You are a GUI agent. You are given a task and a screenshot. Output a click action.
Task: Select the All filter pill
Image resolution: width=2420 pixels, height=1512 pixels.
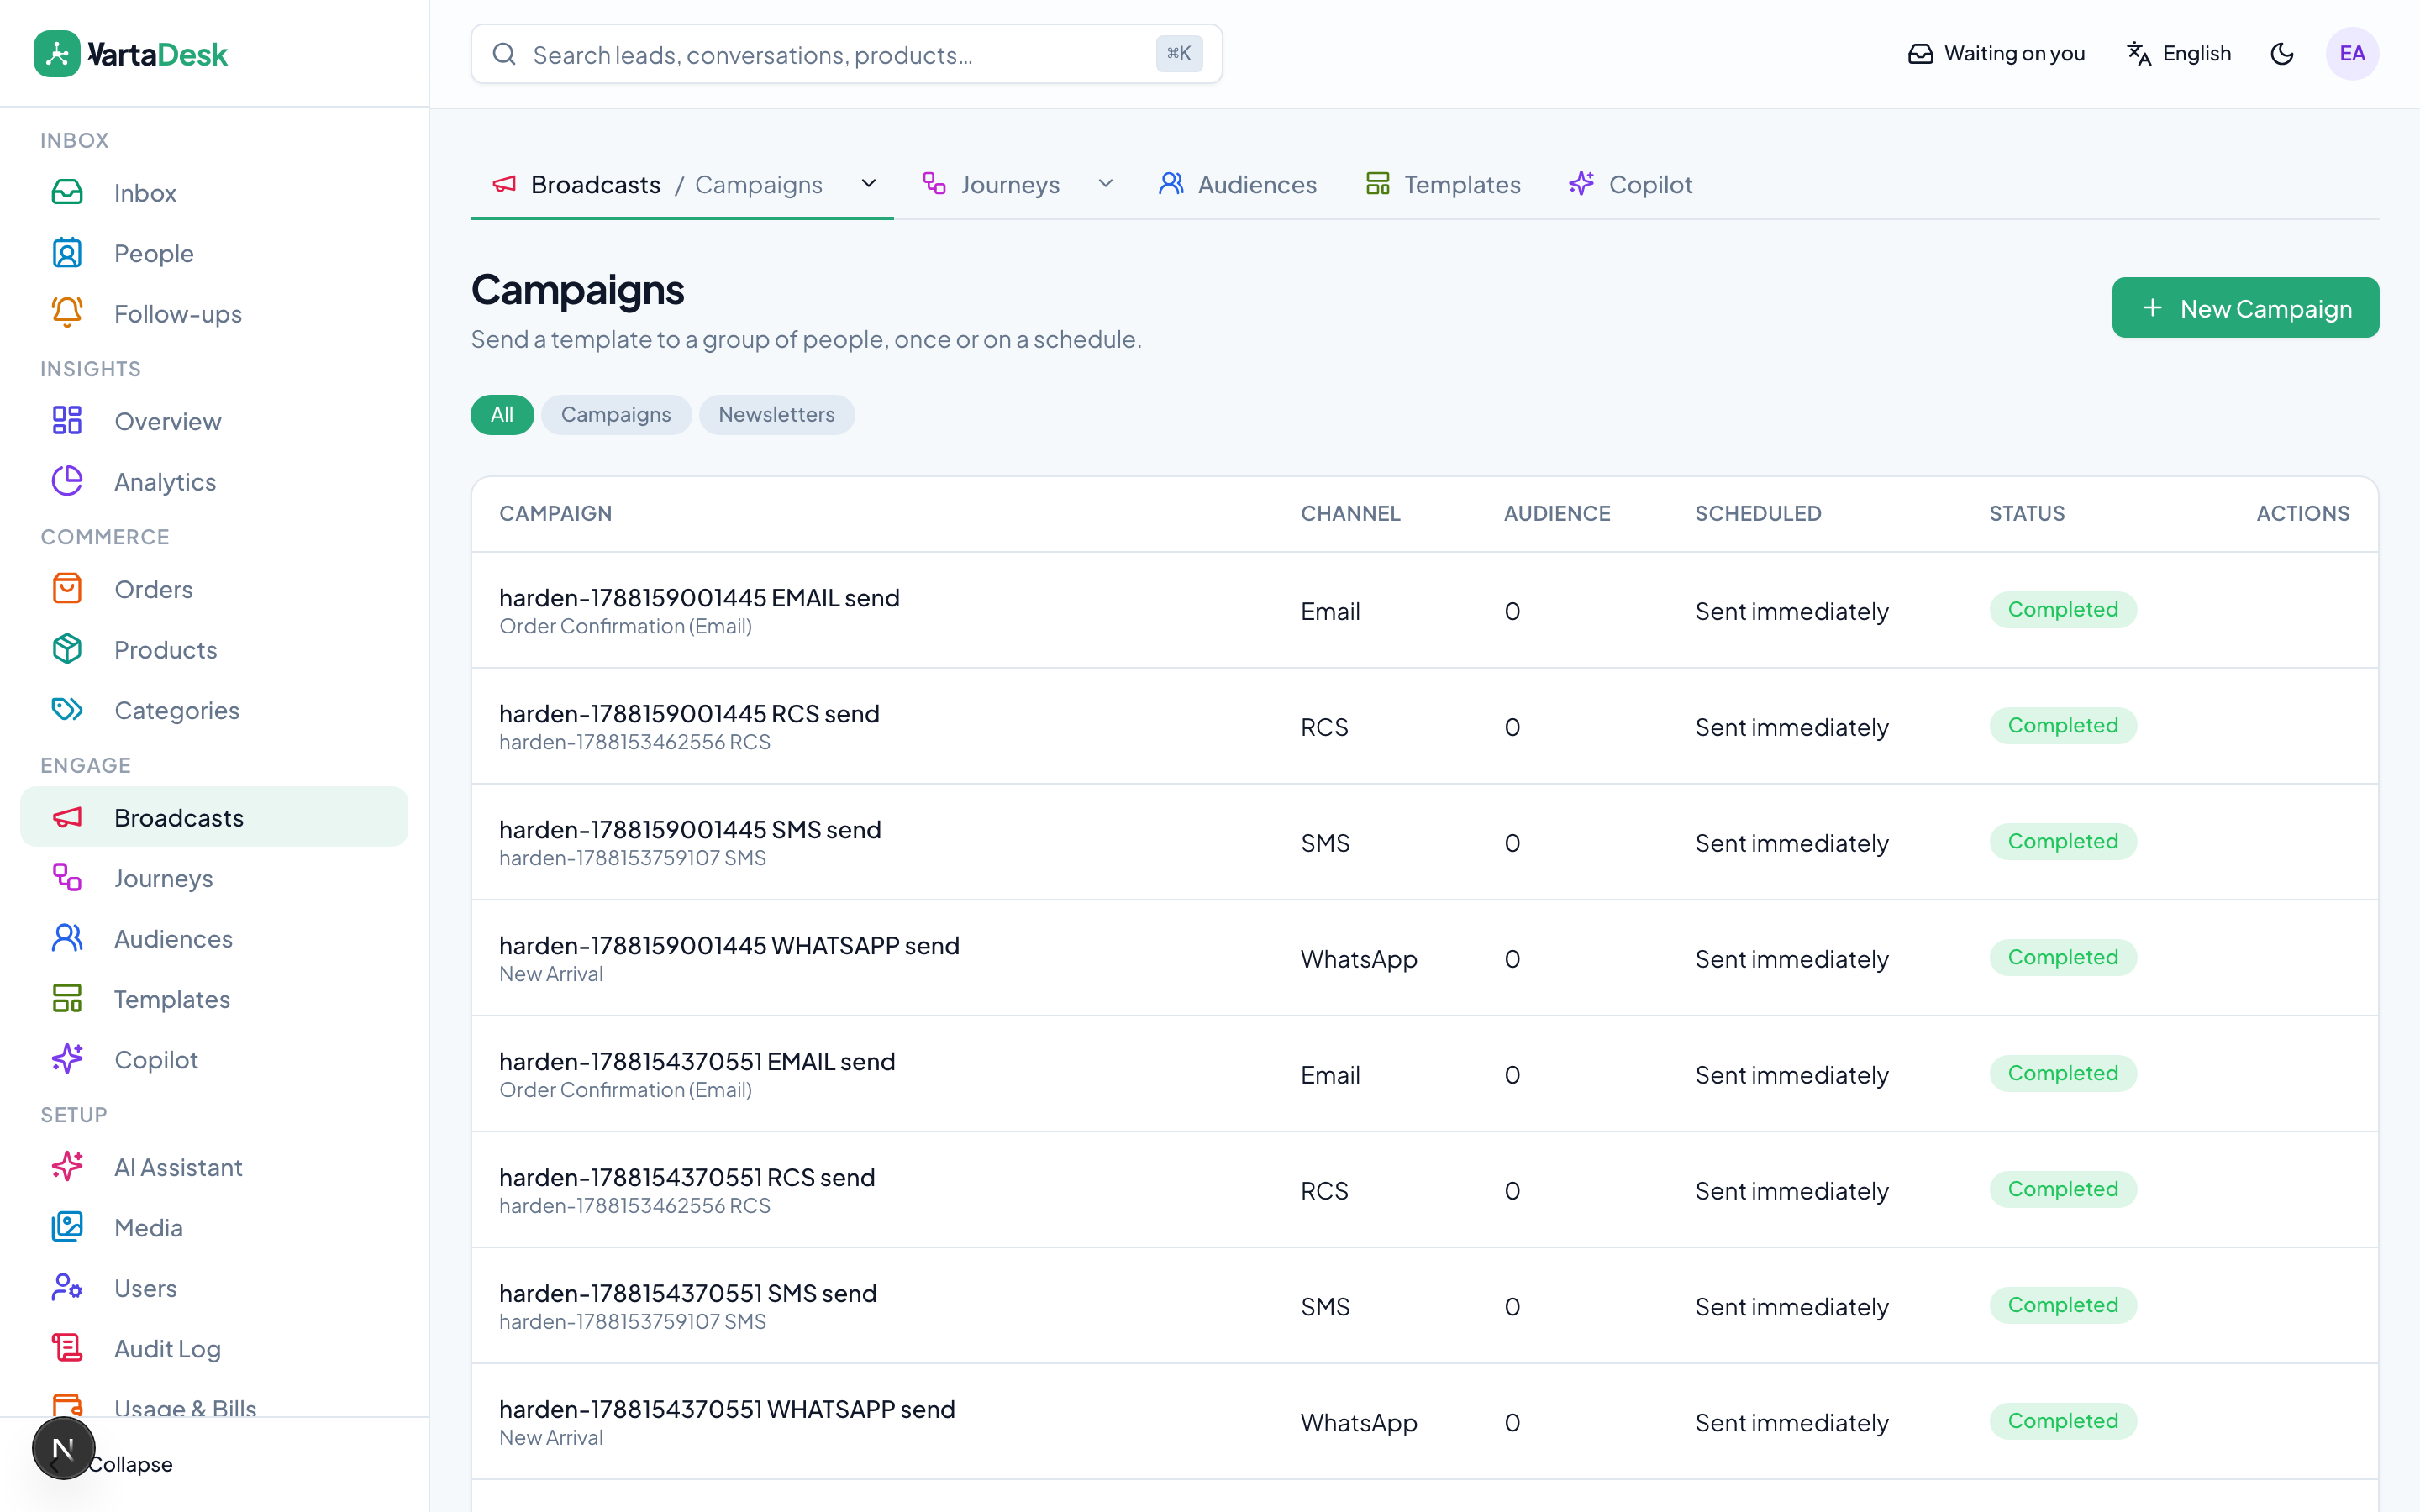[x=502, y=414]
